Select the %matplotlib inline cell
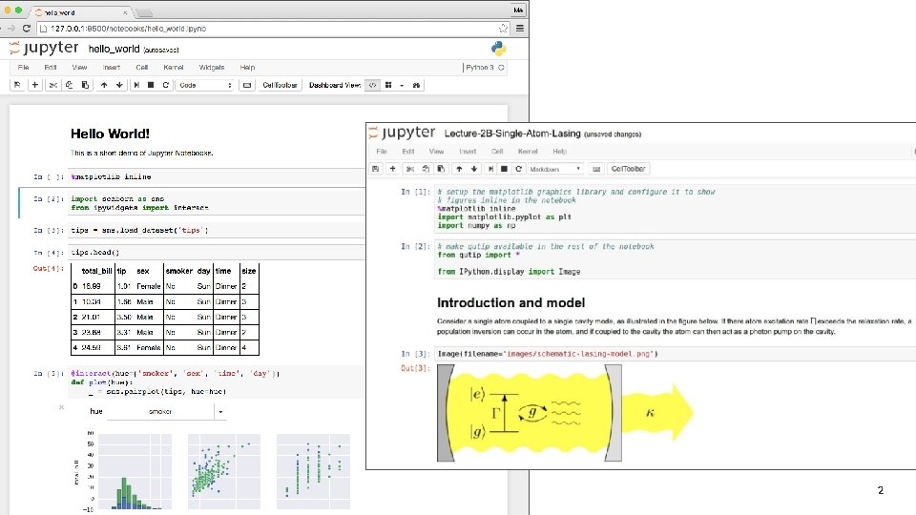This screenshot has height=515, width=916. (217, 176)
